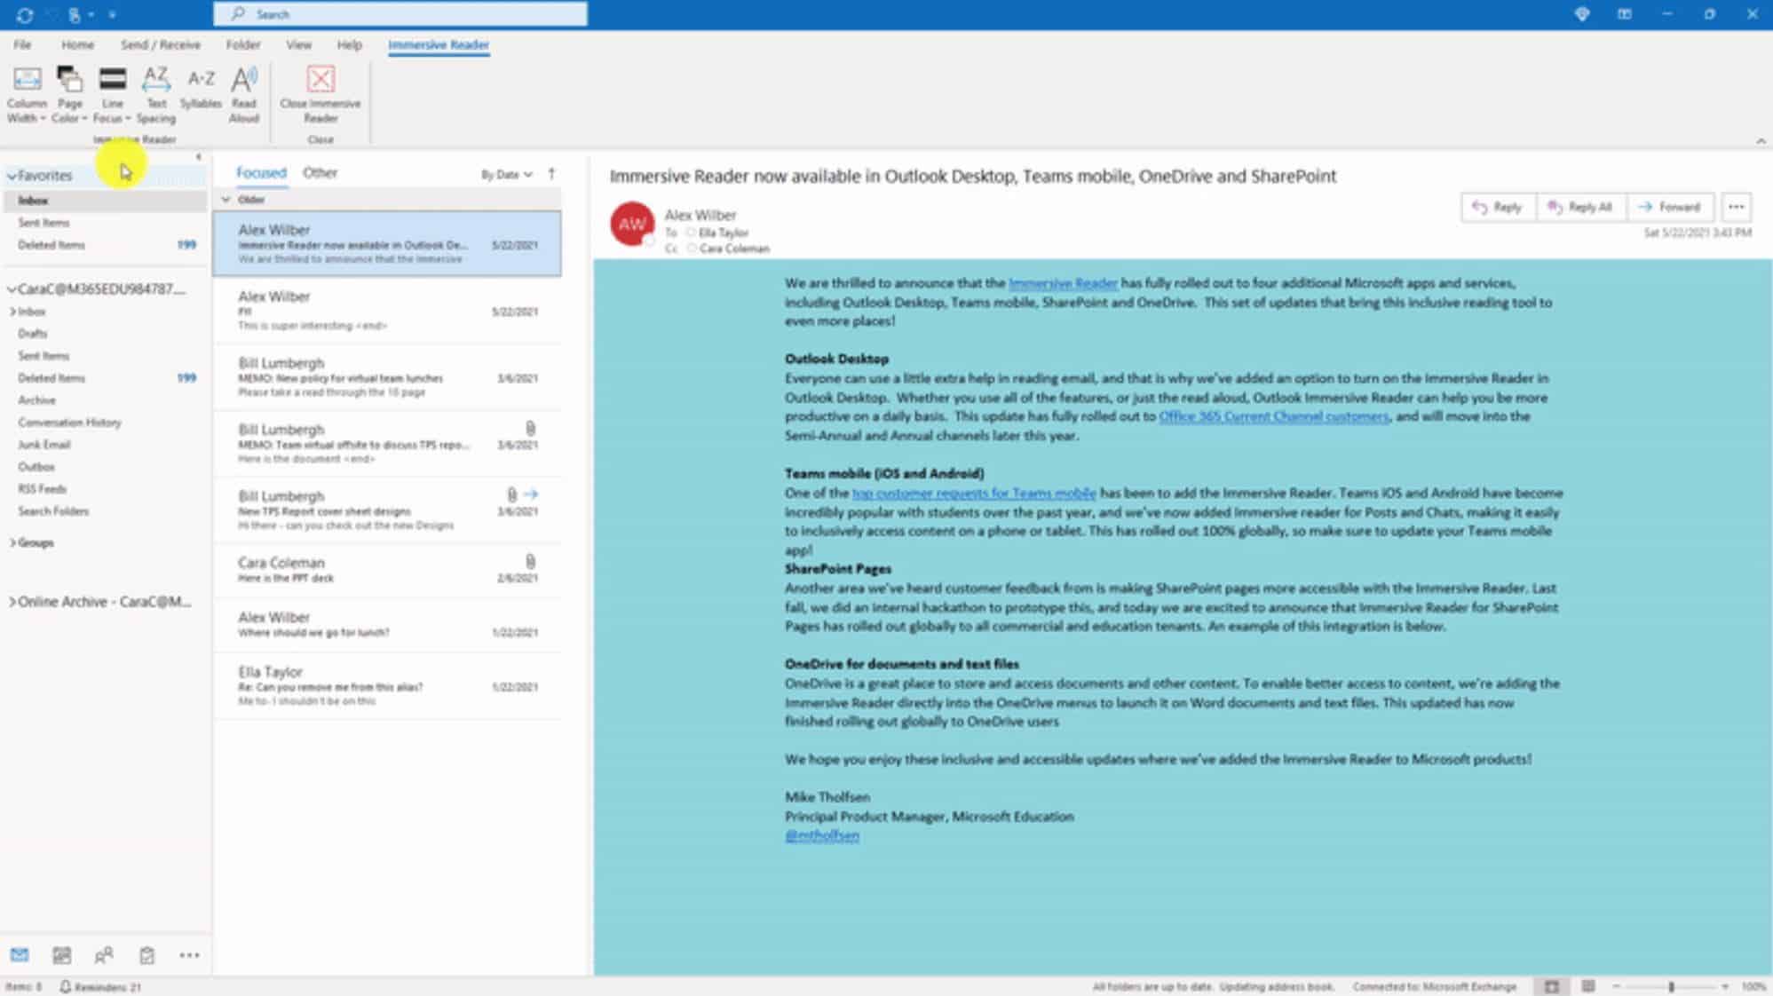Viewport: 1773px width, 996px height.
Task: Switch to Normal view in status bar
Action: pos(1551,986)
